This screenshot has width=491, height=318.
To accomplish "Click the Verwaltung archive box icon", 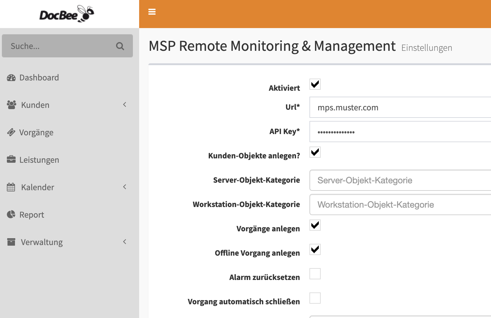I will (11, 242).
